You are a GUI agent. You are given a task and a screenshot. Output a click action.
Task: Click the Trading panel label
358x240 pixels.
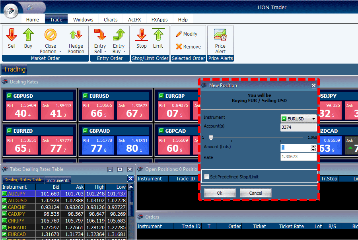coord(14,70)
